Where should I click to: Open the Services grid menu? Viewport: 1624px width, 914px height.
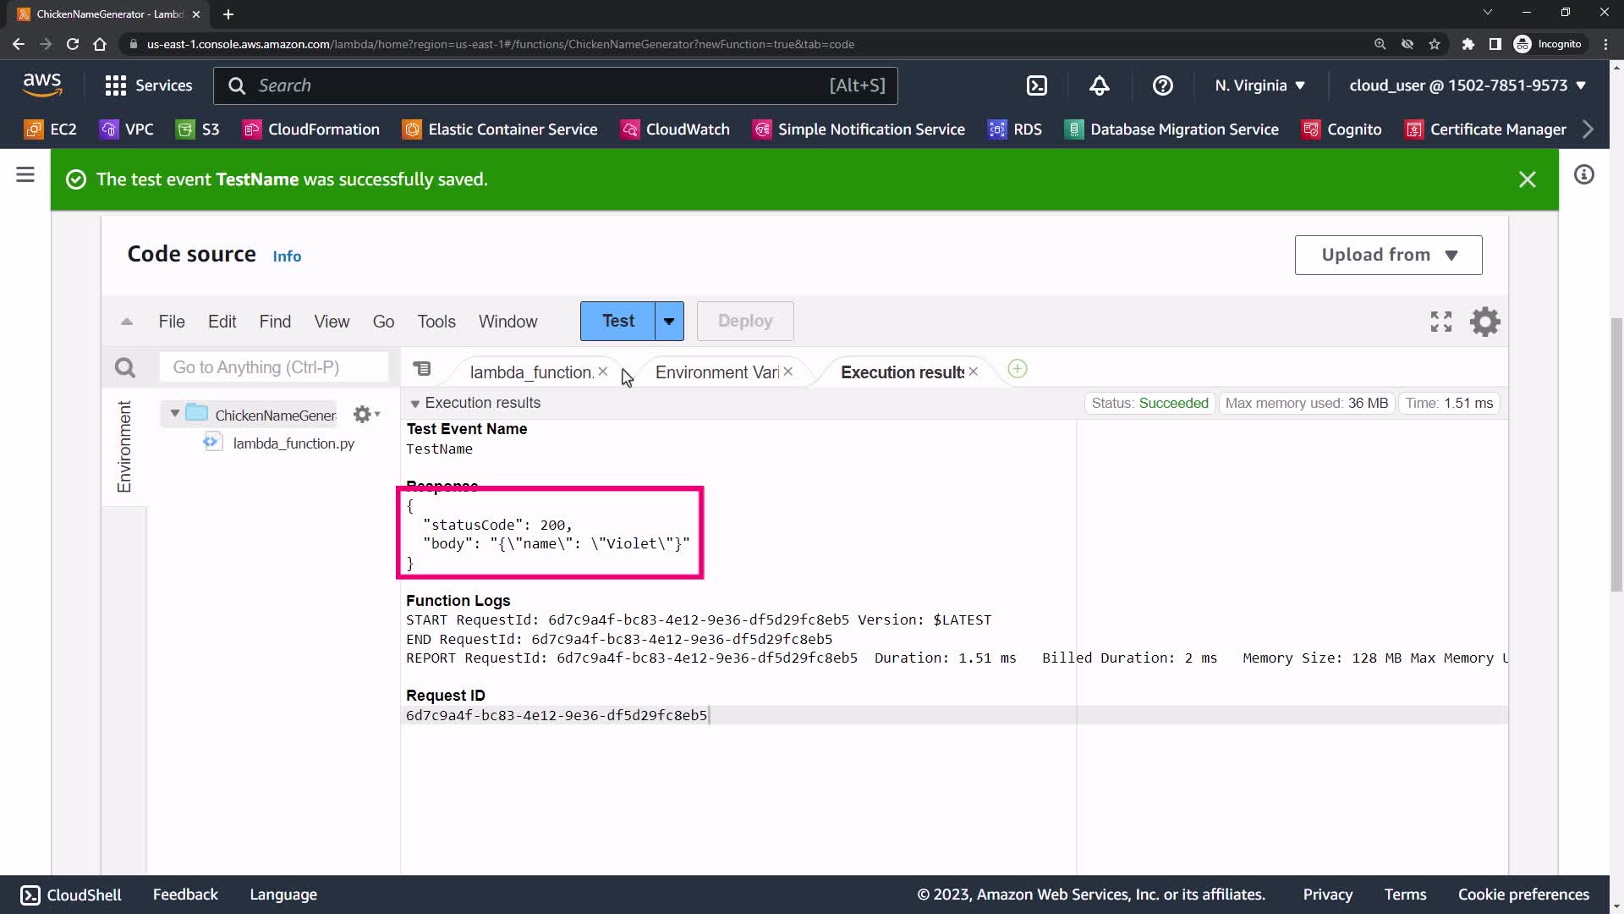click(148, 85)
